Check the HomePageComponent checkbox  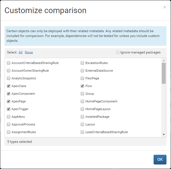pyautogui.click(x=82, y=101)
